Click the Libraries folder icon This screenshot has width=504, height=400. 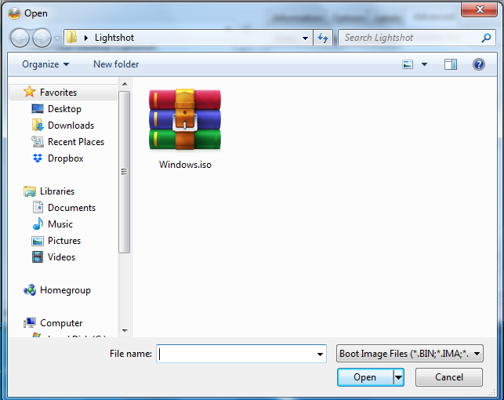click(x=30, y=191)
